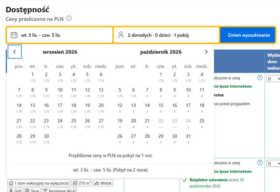The image size is (280, 192).
Task: Select 23 września 2026
Action: click(x=46, y=123)
